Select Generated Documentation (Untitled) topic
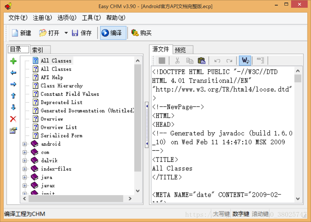This screenshot has height=222, width=311. pyautogui.click(x=87, y=110)
